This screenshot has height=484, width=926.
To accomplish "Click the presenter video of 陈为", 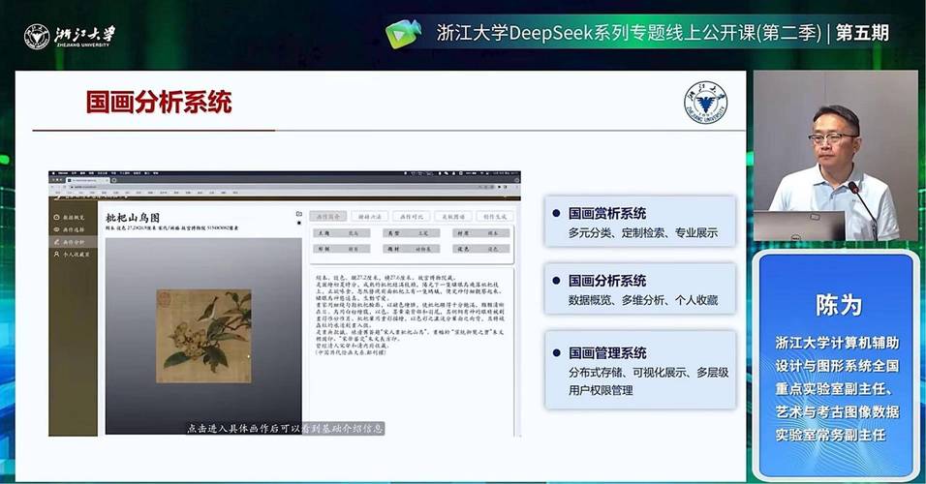I will pos(835,156).
